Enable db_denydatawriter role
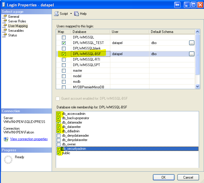The width and height of the screenshot is (204, 183). (x=59, y=140)
